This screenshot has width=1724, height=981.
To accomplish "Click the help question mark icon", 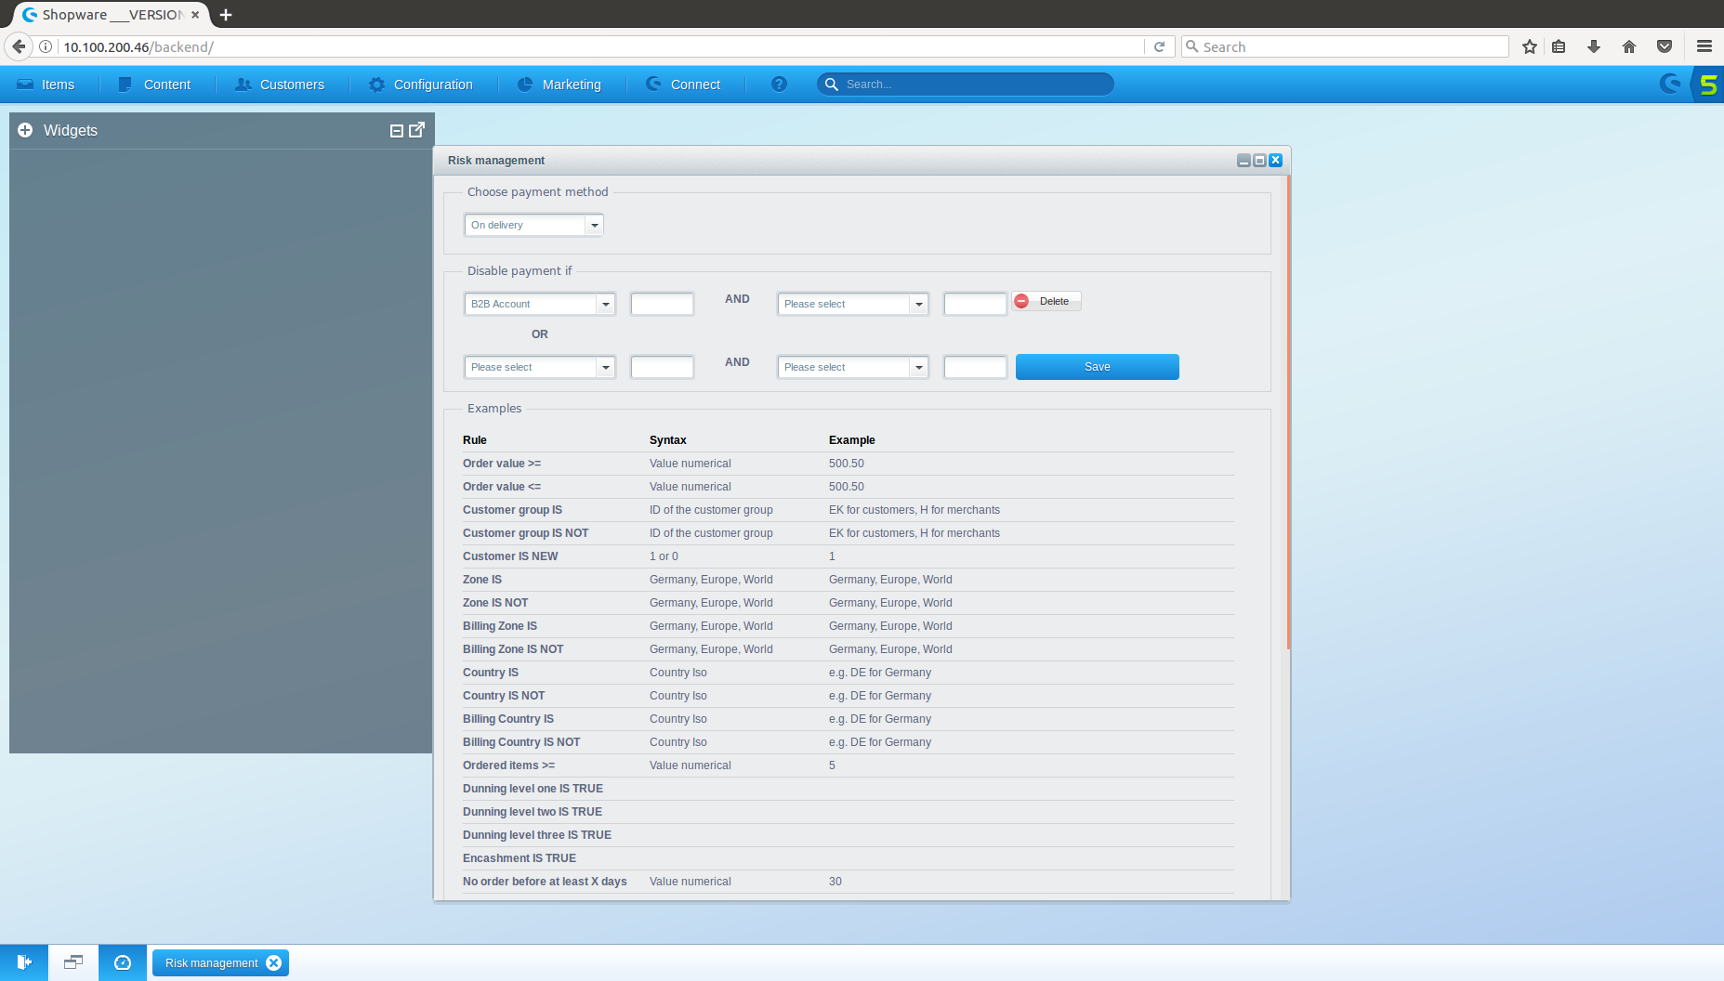I will tap(779, 85).
